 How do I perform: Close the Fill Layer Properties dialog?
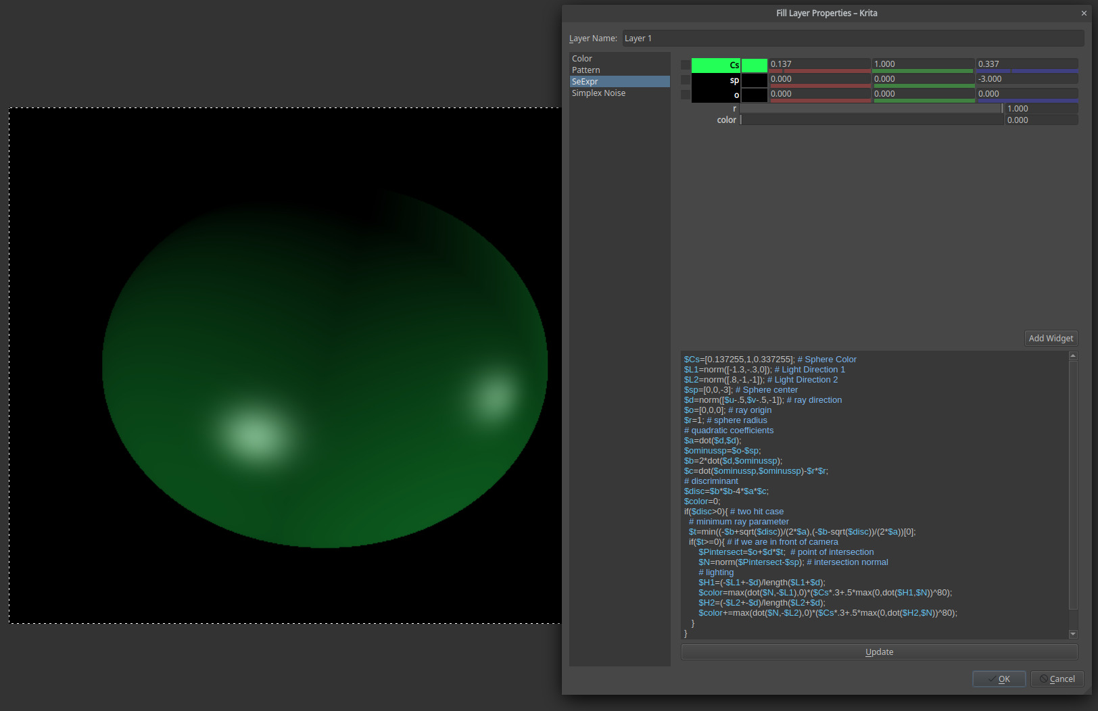point(1084,14)
